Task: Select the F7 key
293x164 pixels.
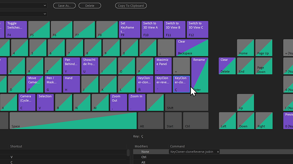Action: (x=84, y=30)
